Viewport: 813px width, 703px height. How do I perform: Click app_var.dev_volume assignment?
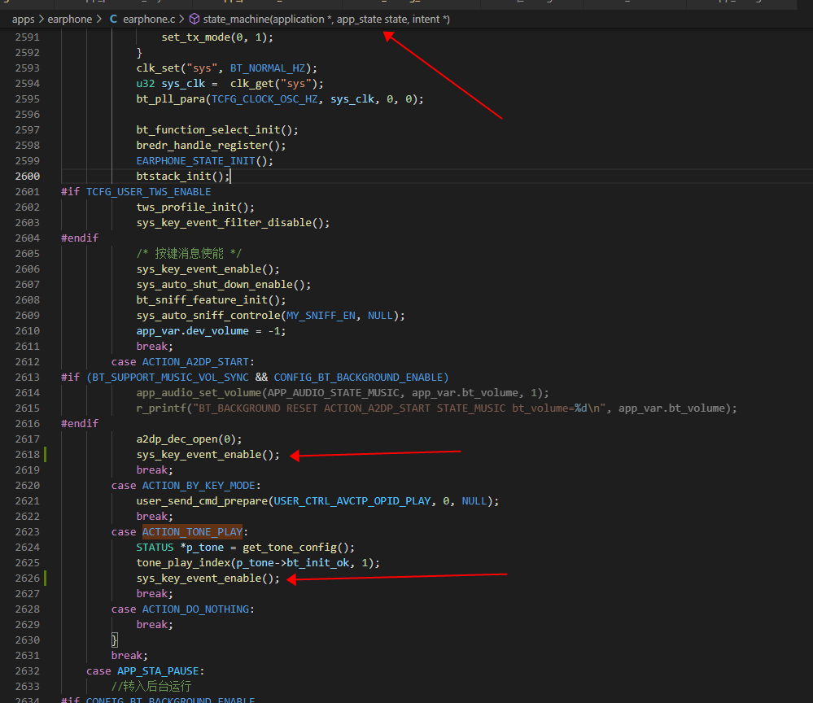pyautogui.click(x=211, y=331)
